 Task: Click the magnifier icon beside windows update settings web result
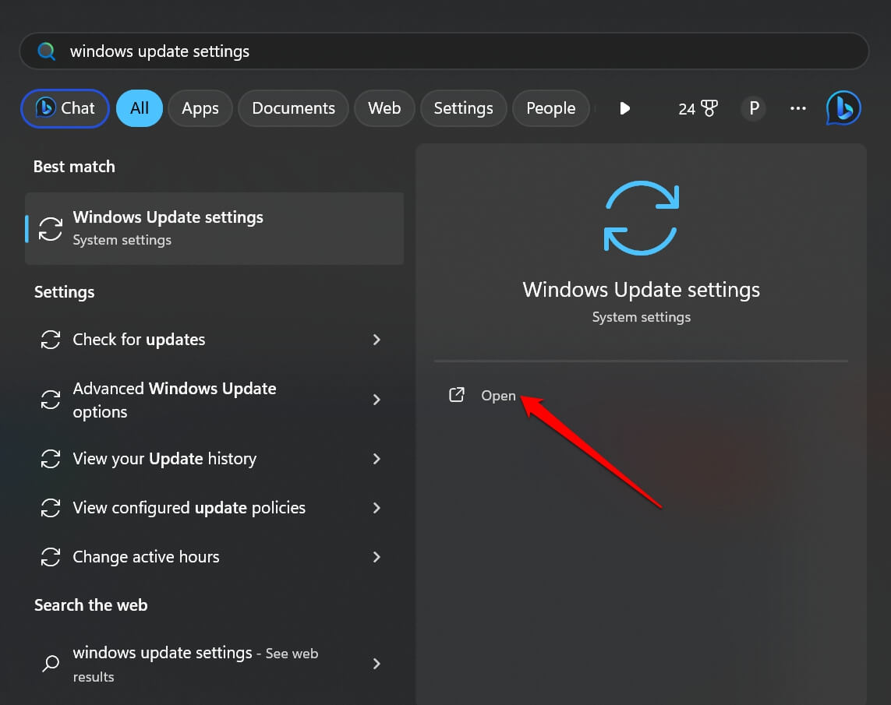click(x=50, y=664)
